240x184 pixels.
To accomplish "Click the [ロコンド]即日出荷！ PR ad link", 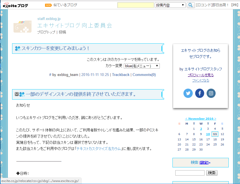I will [217, 5].
